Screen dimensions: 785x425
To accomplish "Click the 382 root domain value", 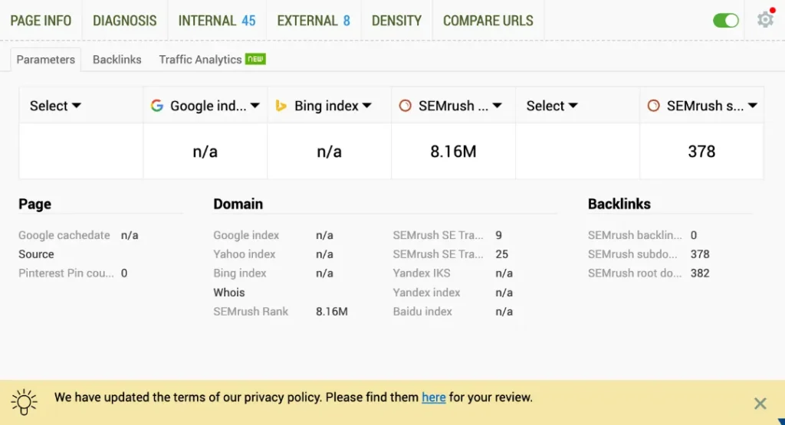I will point(700,273).
